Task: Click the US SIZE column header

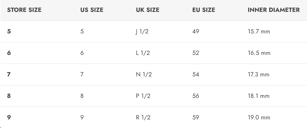Action: pyautogui.click(x=92, y=10)
